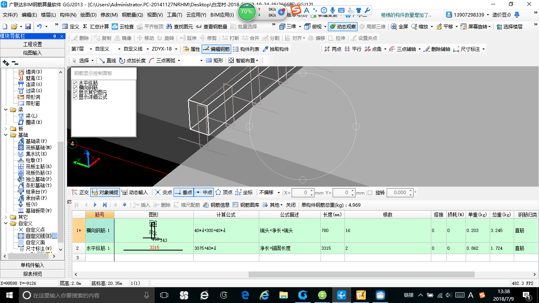The image size is (539, 303).
Task: Click the 汇总计算 sum toolbar button
Action: tap(96, 27)
